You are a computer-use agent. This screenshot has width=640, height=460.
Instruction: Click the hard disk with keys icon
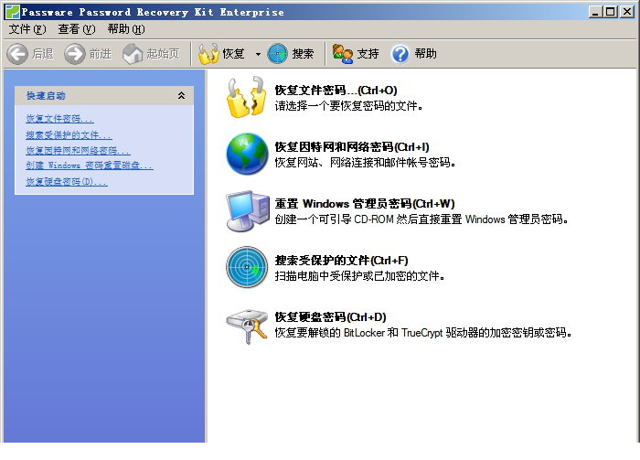(248, 326)
